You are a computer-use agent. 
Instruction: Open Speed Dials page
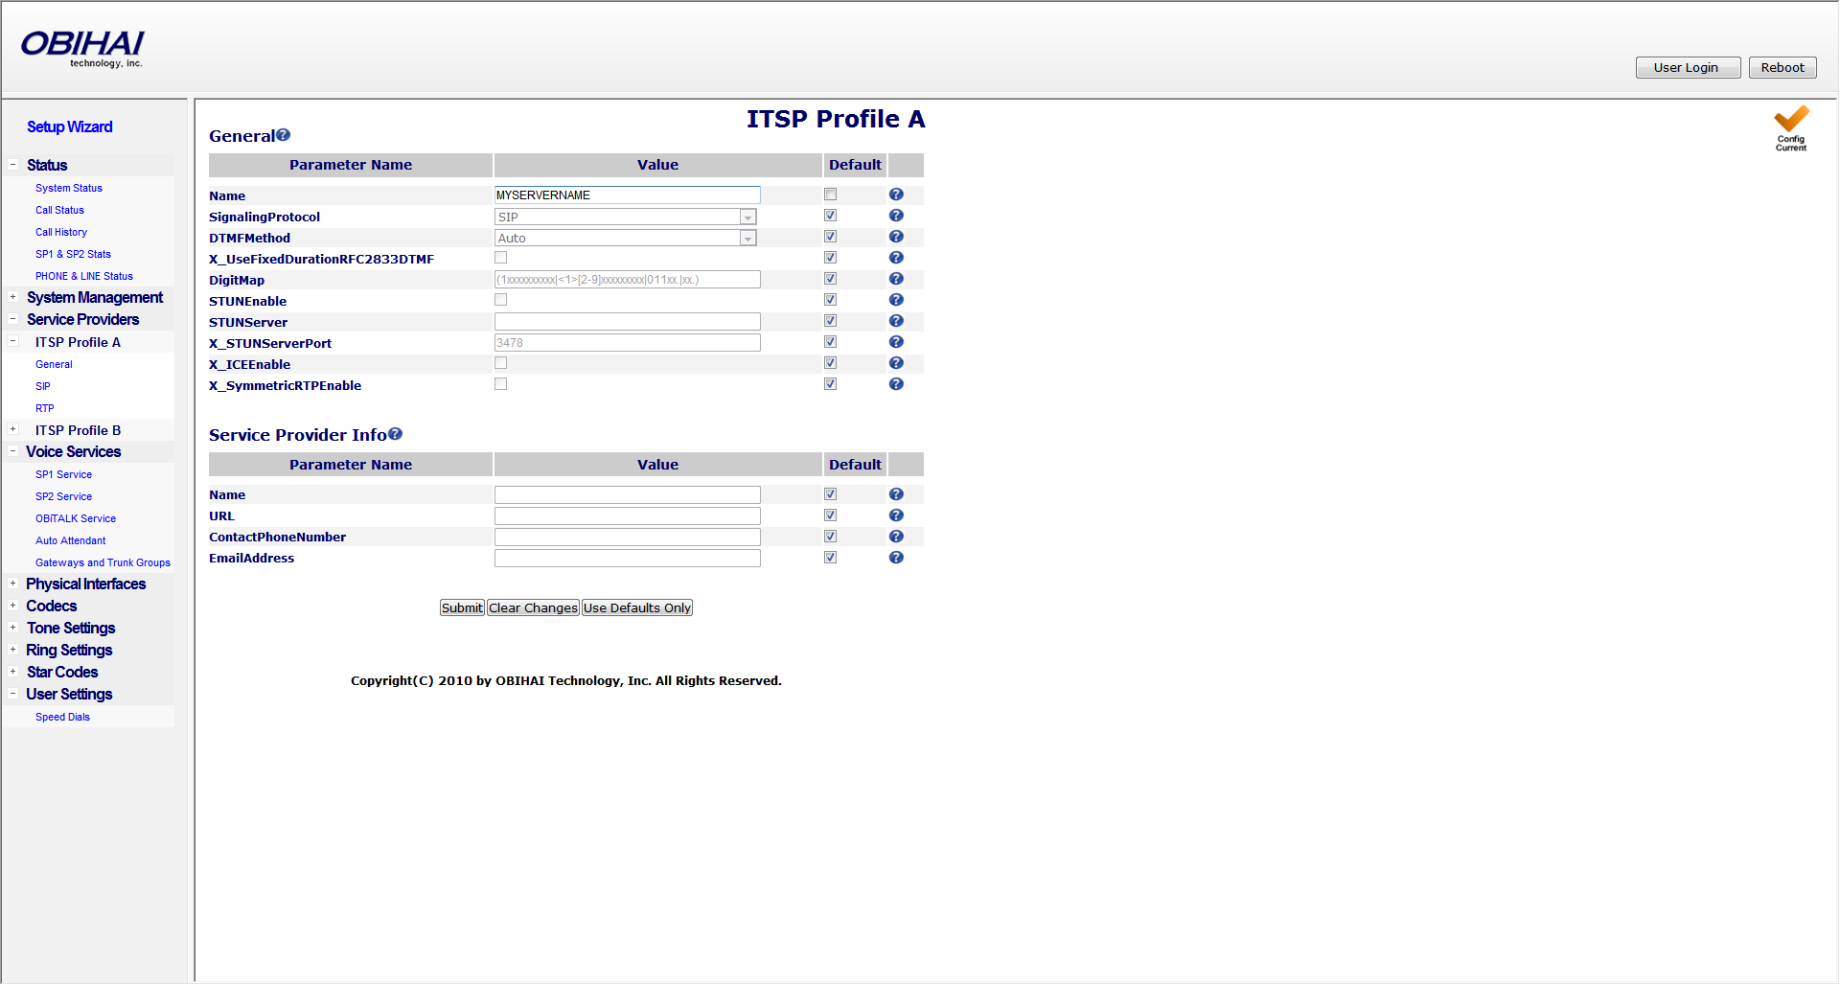(x=63, y=718)
